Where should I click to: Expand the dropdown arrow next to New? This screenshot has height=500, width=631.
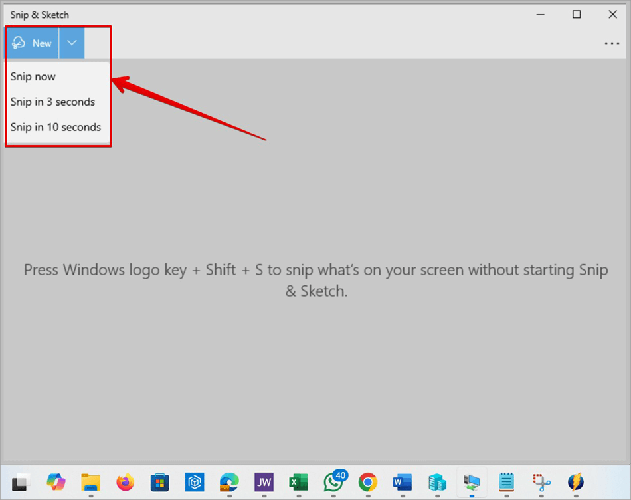click(x=72, y=43)
